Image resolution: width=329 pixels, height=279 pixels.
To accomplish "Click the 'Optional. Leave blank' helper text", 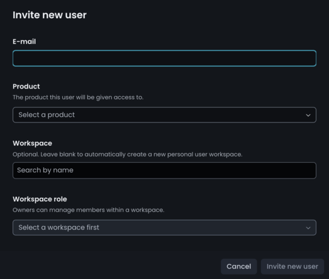I will tap(127, 155).
